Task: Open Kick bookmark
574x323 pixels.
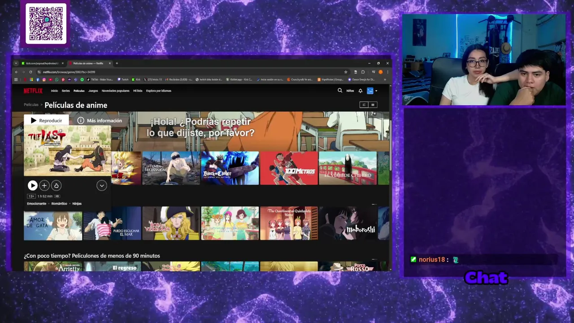Action: click(135, 79)
